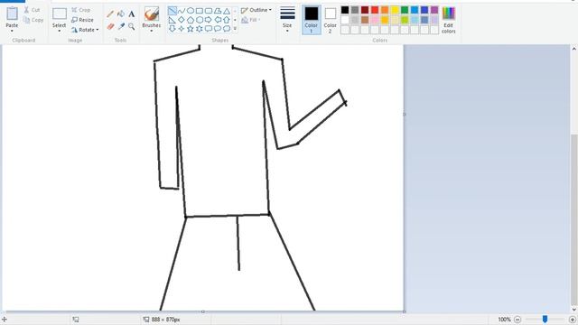Select the Left arrow shape
The image size is (578, 325).
pos(218,20)
